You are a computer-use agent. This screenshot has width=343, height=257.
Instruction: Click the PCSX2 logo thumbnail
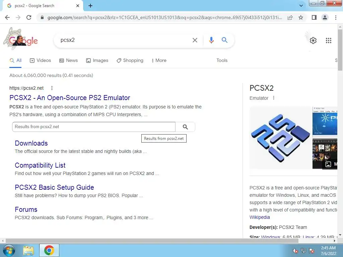pos(281,138)
